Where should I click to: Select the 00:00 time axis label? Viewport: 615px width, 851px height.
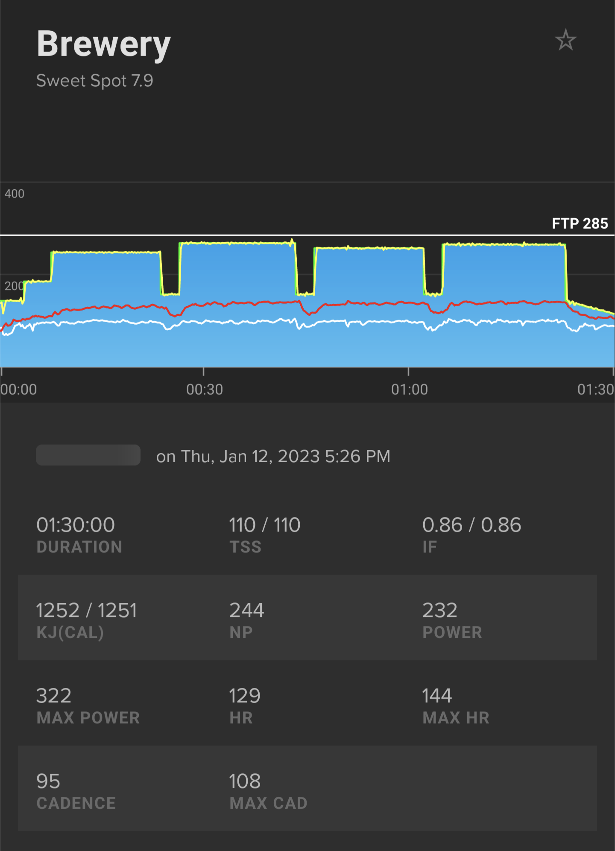pyautogui.click(x=19, y=390)
